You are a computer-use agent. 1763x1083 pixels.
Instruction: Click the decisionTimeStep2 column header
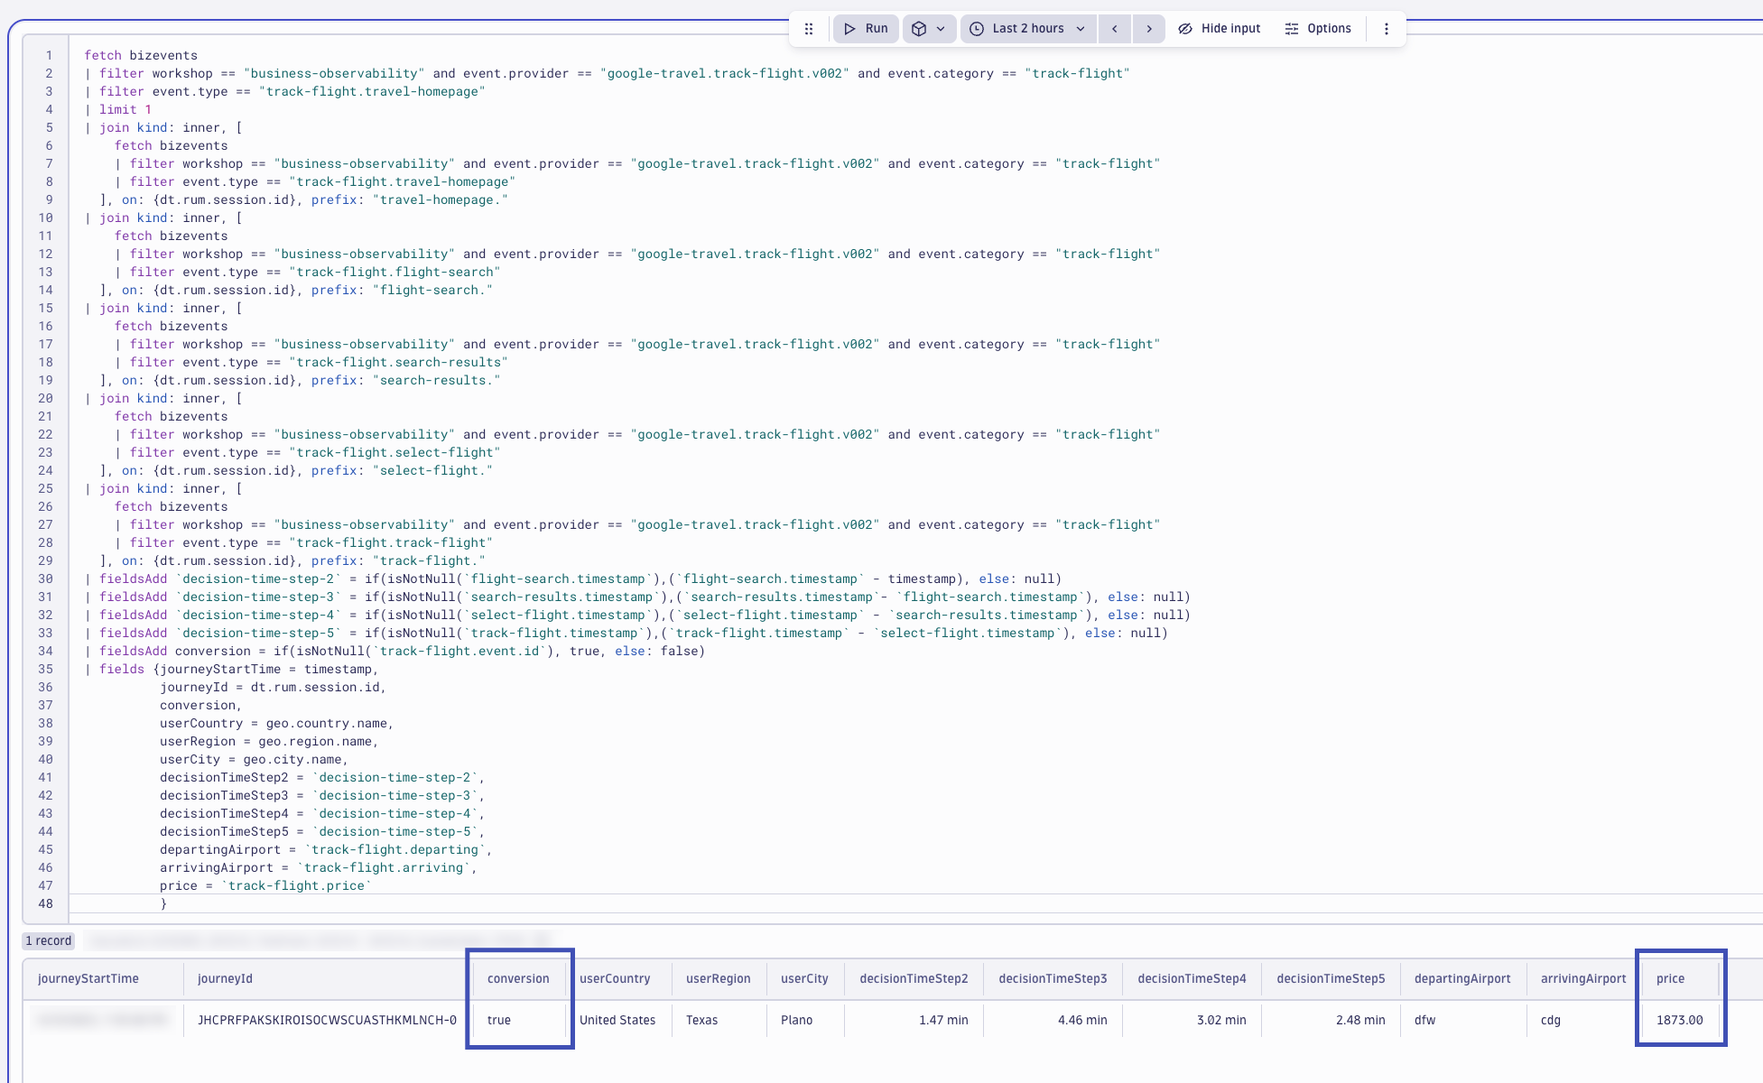tap(914, 979)
